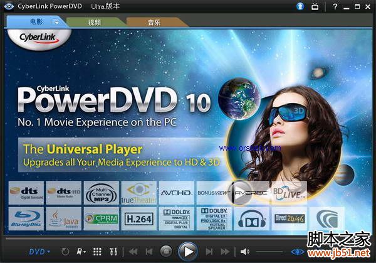Open the settings tools icon
376x263 pixels.
tap(113, 252)
